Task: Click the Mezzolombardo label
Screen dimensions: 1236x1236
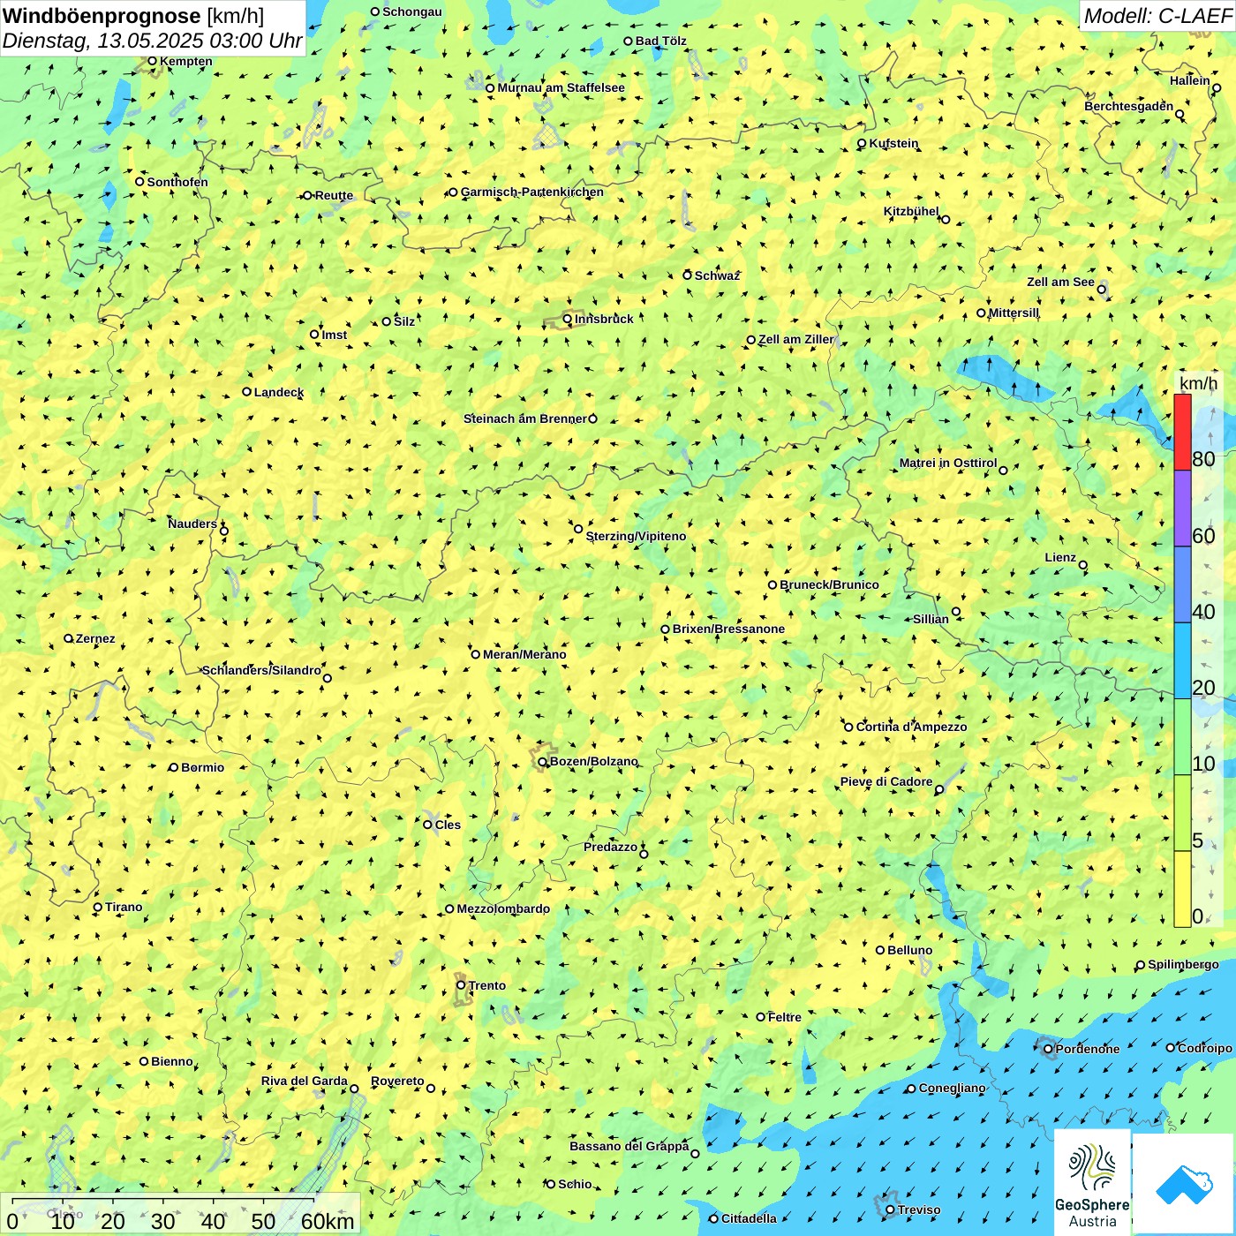Action: 503,908
